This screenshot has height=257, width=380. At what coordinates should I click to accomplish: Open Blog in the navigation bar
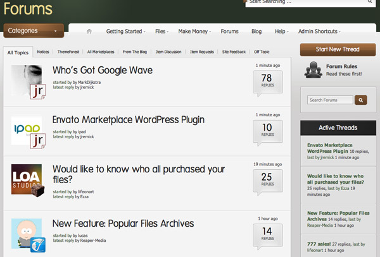point(256,32)
